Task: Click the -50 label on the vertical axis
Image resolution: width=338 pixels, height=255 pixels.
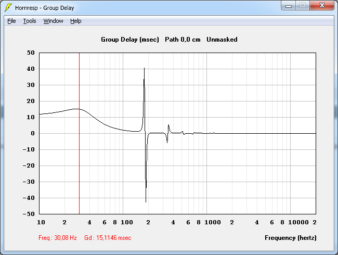Action: point(29,214)
